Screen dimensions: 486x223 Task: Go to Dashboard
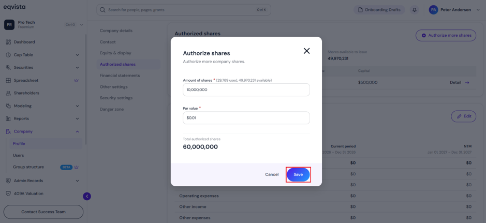coord(24,42)
